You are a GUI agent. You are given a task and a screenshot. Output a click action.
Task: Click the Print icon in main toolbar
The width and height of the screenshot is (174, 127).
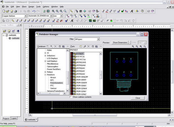pos(15,11)
